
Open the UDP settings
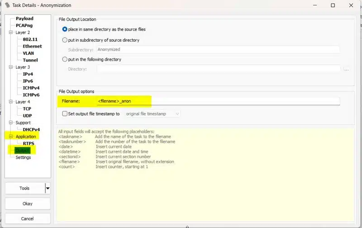point(28,116)
